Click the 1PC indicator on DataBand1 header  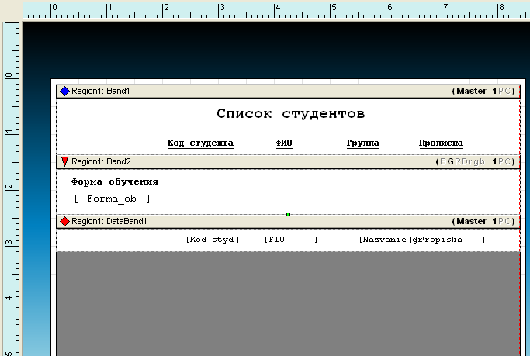pyautogui.click(x=501, y=221)
